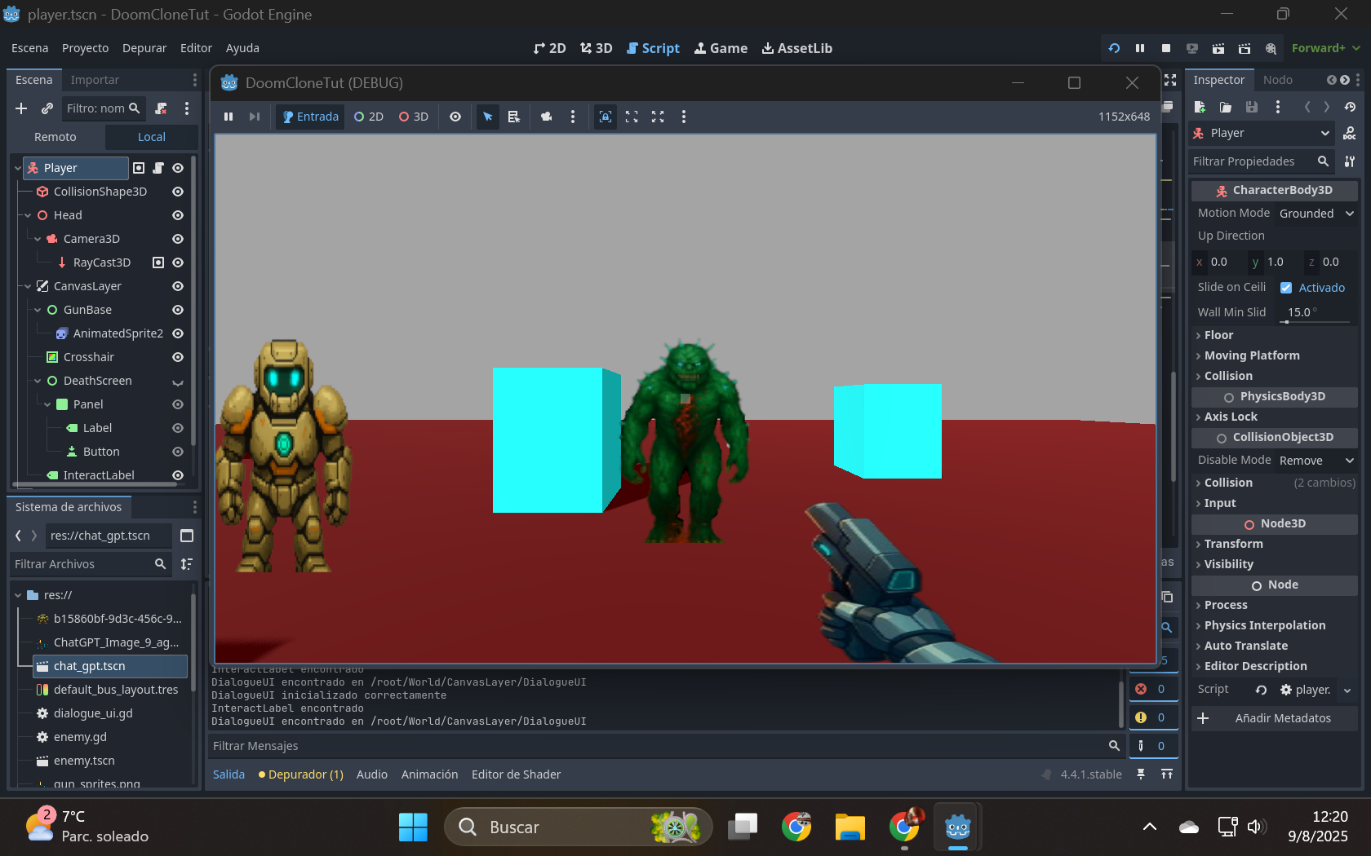Load resource folder icon in Inspector
This screenshot has height=856, width=1371.
click(x=1226, y=107)
